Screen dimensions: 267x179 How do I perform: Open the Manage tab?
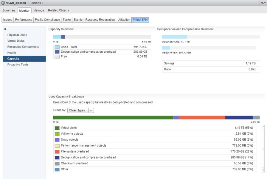coord(39,10)
